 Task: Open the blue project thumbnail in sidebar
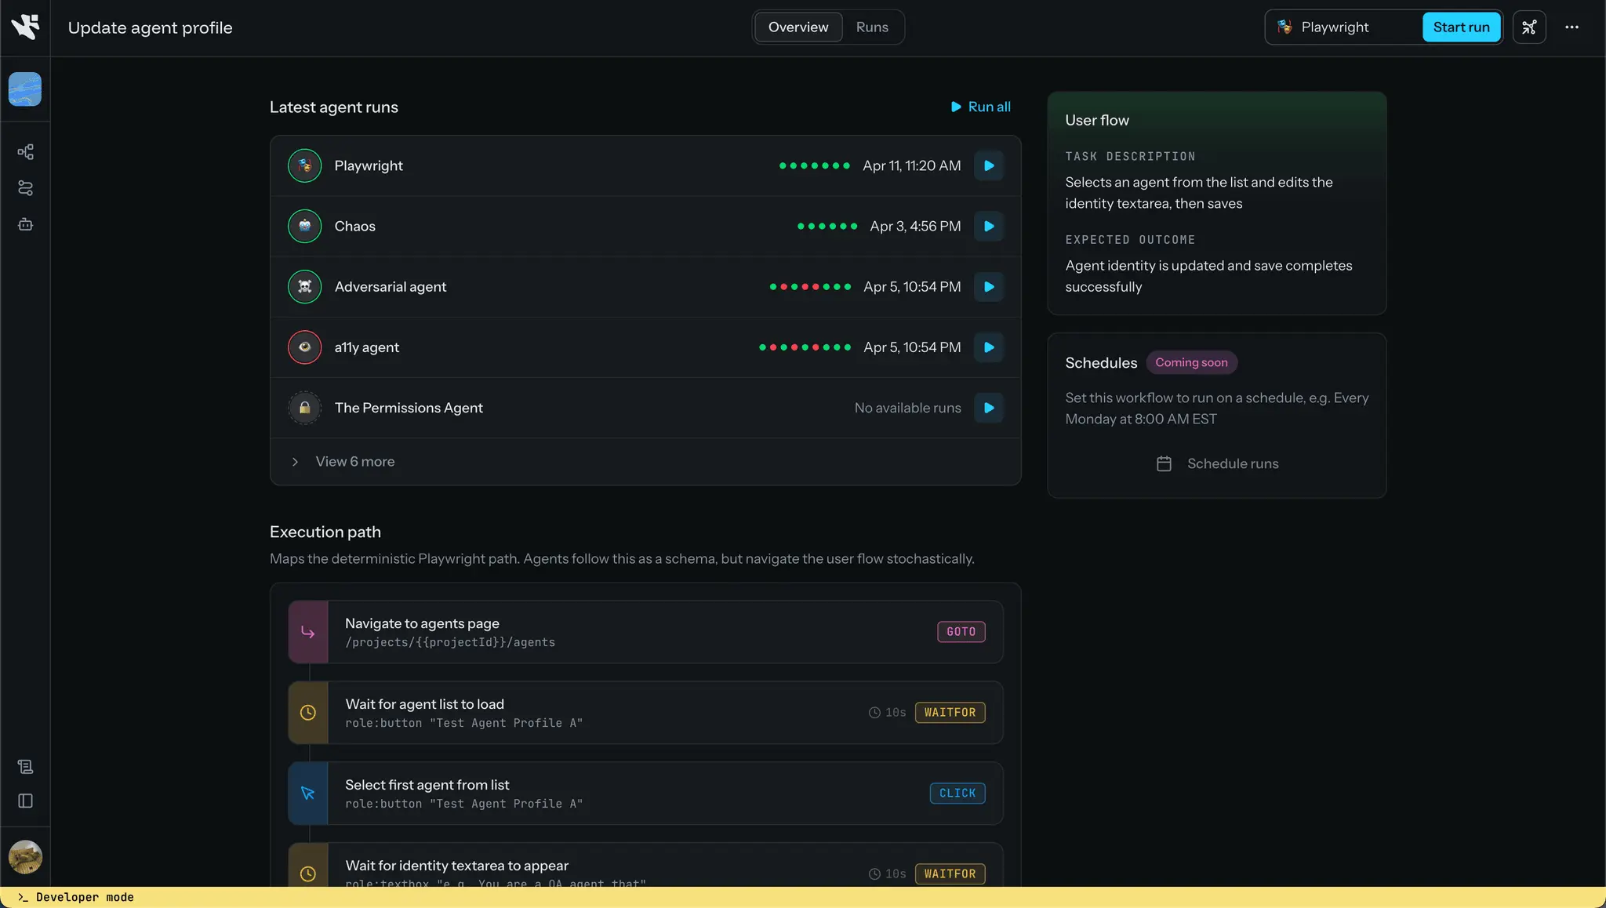(25, 89)
